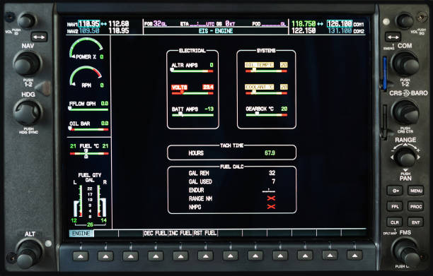Push the COM frequency transfer button

tap(393, 37)
